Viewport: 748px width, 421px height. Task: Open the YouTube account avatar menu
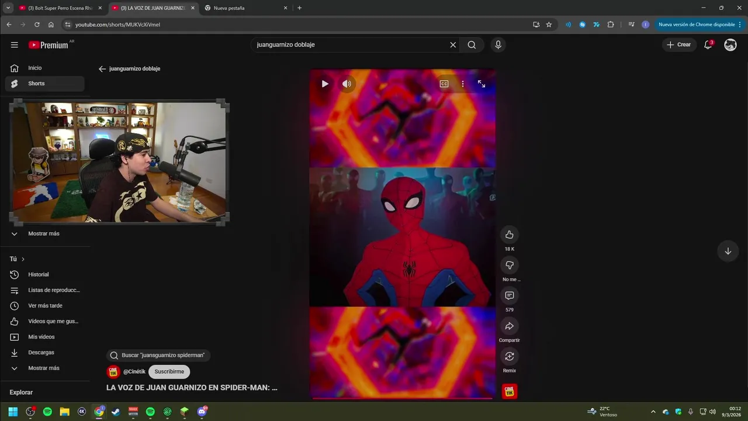(x=730, y=44)
